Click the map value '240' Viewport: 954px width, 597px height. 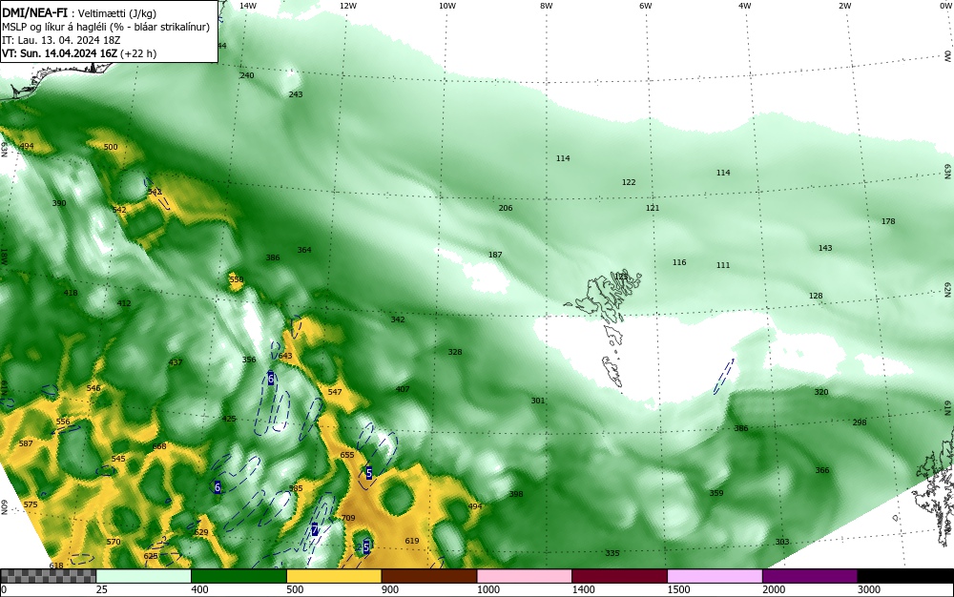click(247, 74)
